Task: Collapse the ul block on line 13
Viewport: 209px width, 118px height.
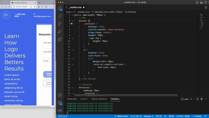Action: pos(72,50)
